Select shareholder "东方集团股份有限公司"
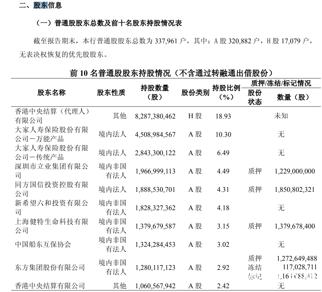This screenshot has height=292, width=322. pos(50,268)
